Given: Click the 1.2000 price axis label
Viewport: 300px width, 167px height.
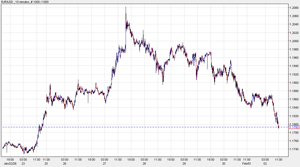Looking at the screenshot, I should (294, 41).
